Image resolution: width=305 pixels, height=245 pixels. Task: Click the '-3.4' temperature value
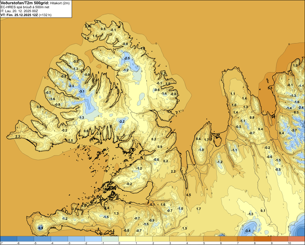(248, 231)
